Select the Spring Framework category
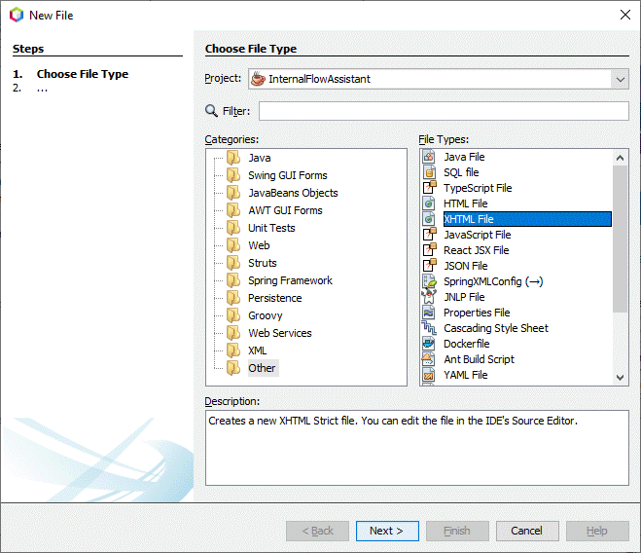641x553 pixels. pyautogui.click(x=290, y=280)
